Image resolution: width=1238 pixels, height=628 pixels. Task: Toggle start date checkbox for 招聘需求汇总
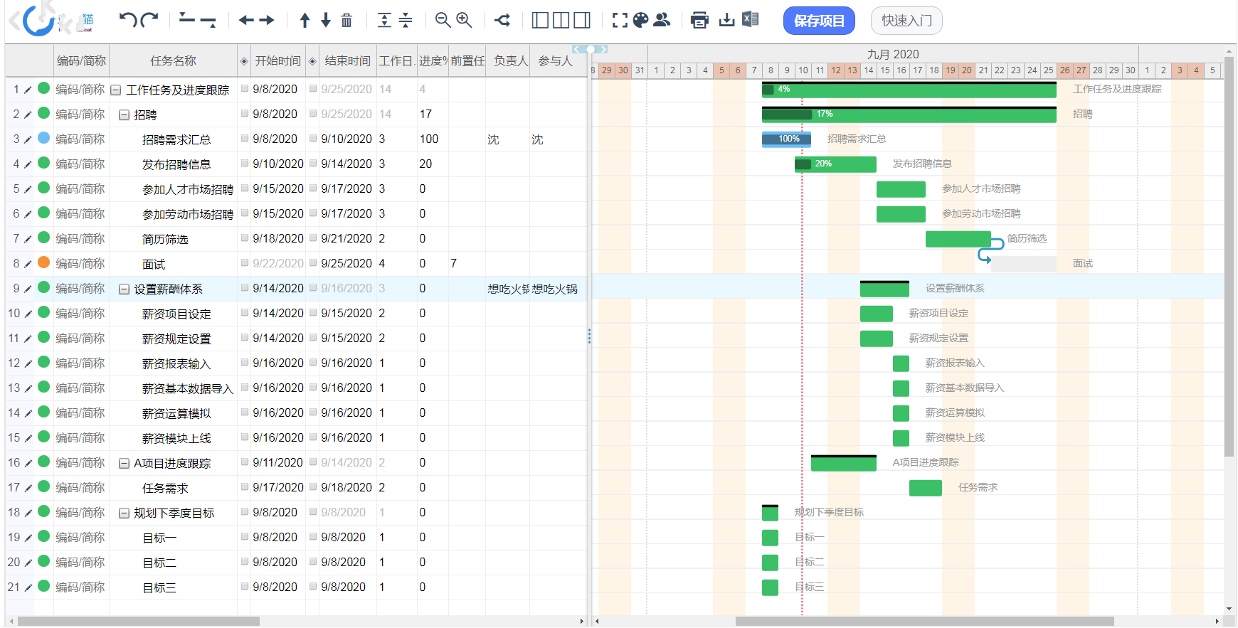pos(245,139)
